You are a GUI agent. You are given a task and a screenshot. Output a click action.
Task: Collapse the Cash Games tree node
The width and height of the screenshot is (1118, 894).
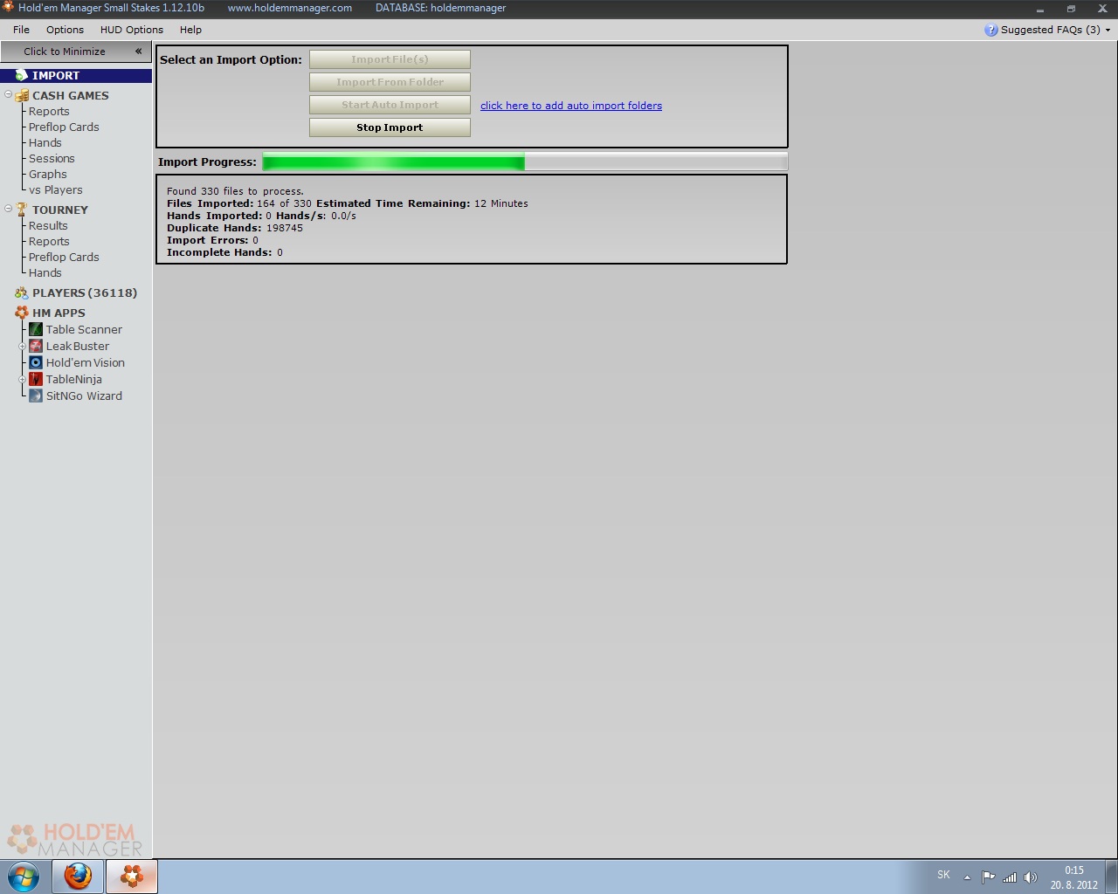[9, 94]
